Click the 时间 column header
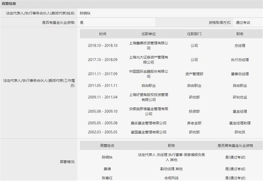Screen dimensions: 263x181 point(102,34)
